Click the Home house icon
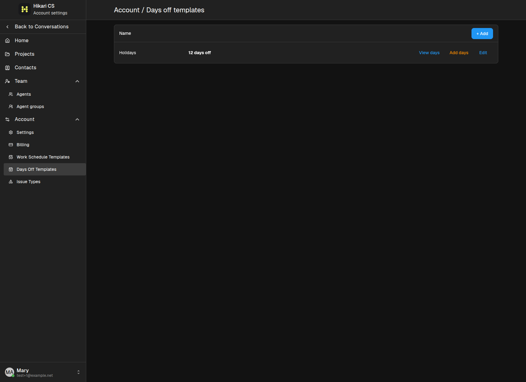 click(x=7, y=41)
